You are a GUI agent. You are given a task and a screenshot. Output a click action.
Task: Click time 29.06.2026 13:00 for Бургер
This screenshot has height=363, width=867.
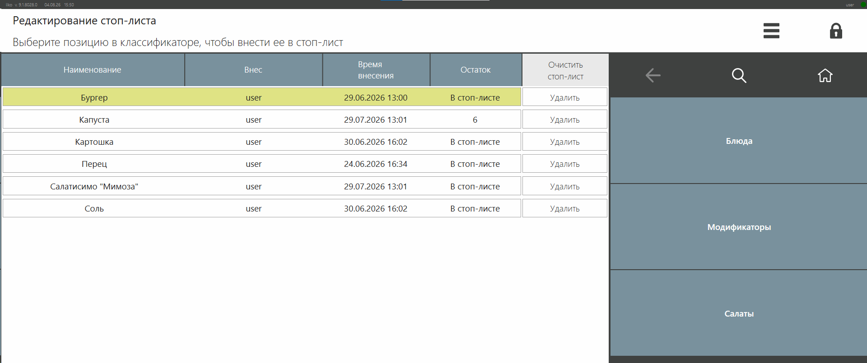[x=376, y=97]
